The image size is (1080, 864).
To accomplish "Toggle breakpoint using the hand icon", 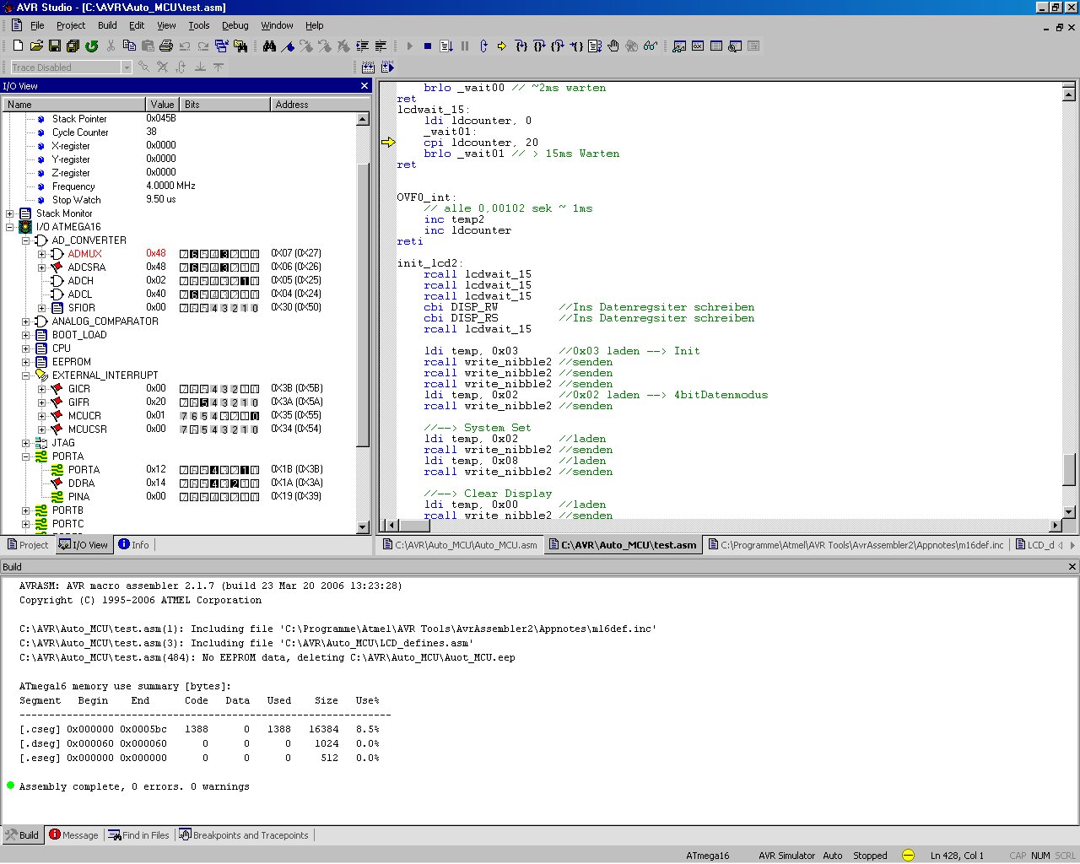I will click(613, 46).
